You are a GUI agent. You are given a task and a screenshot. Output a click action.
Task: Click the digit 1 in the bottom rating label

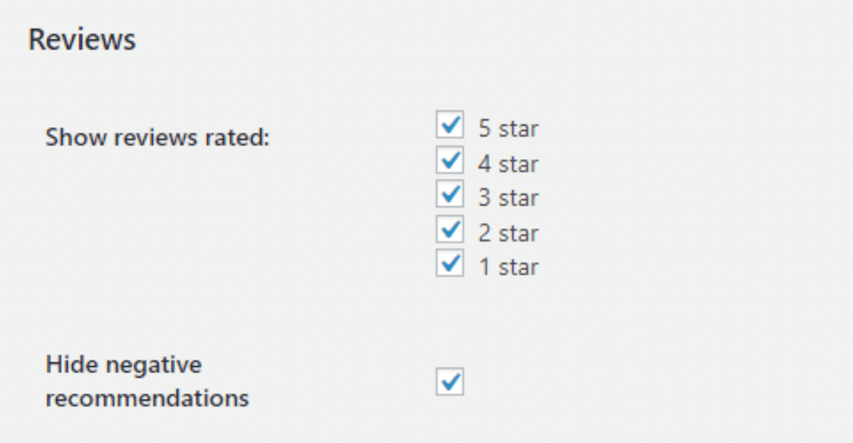[x=484, y=267]
